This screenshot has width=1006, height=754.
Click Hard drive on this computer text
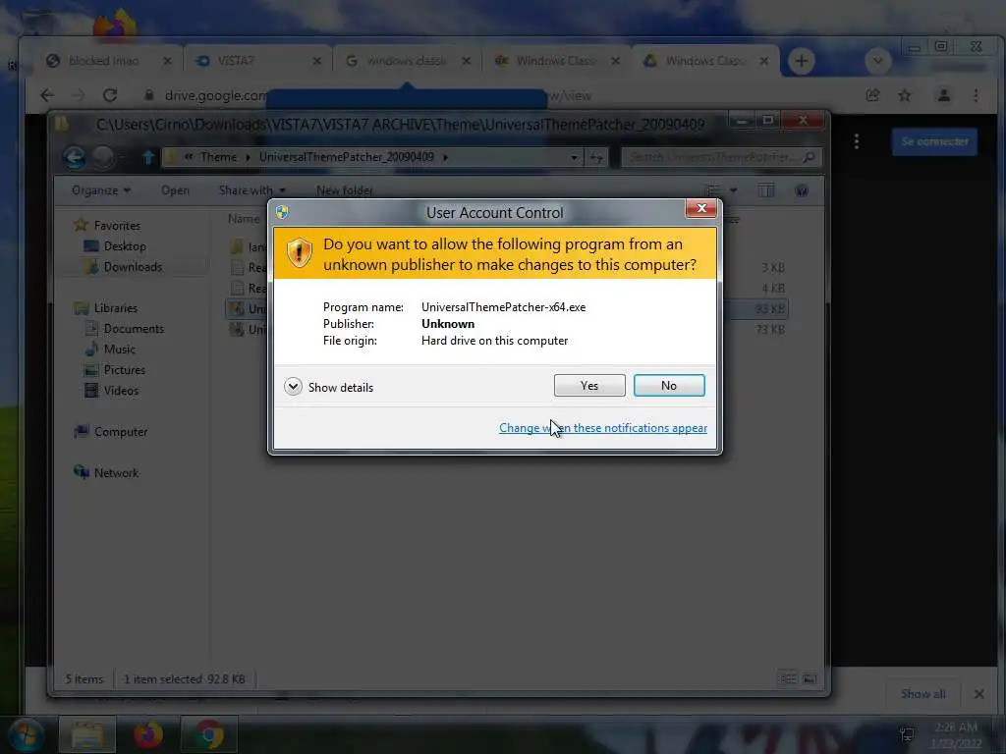494,341
